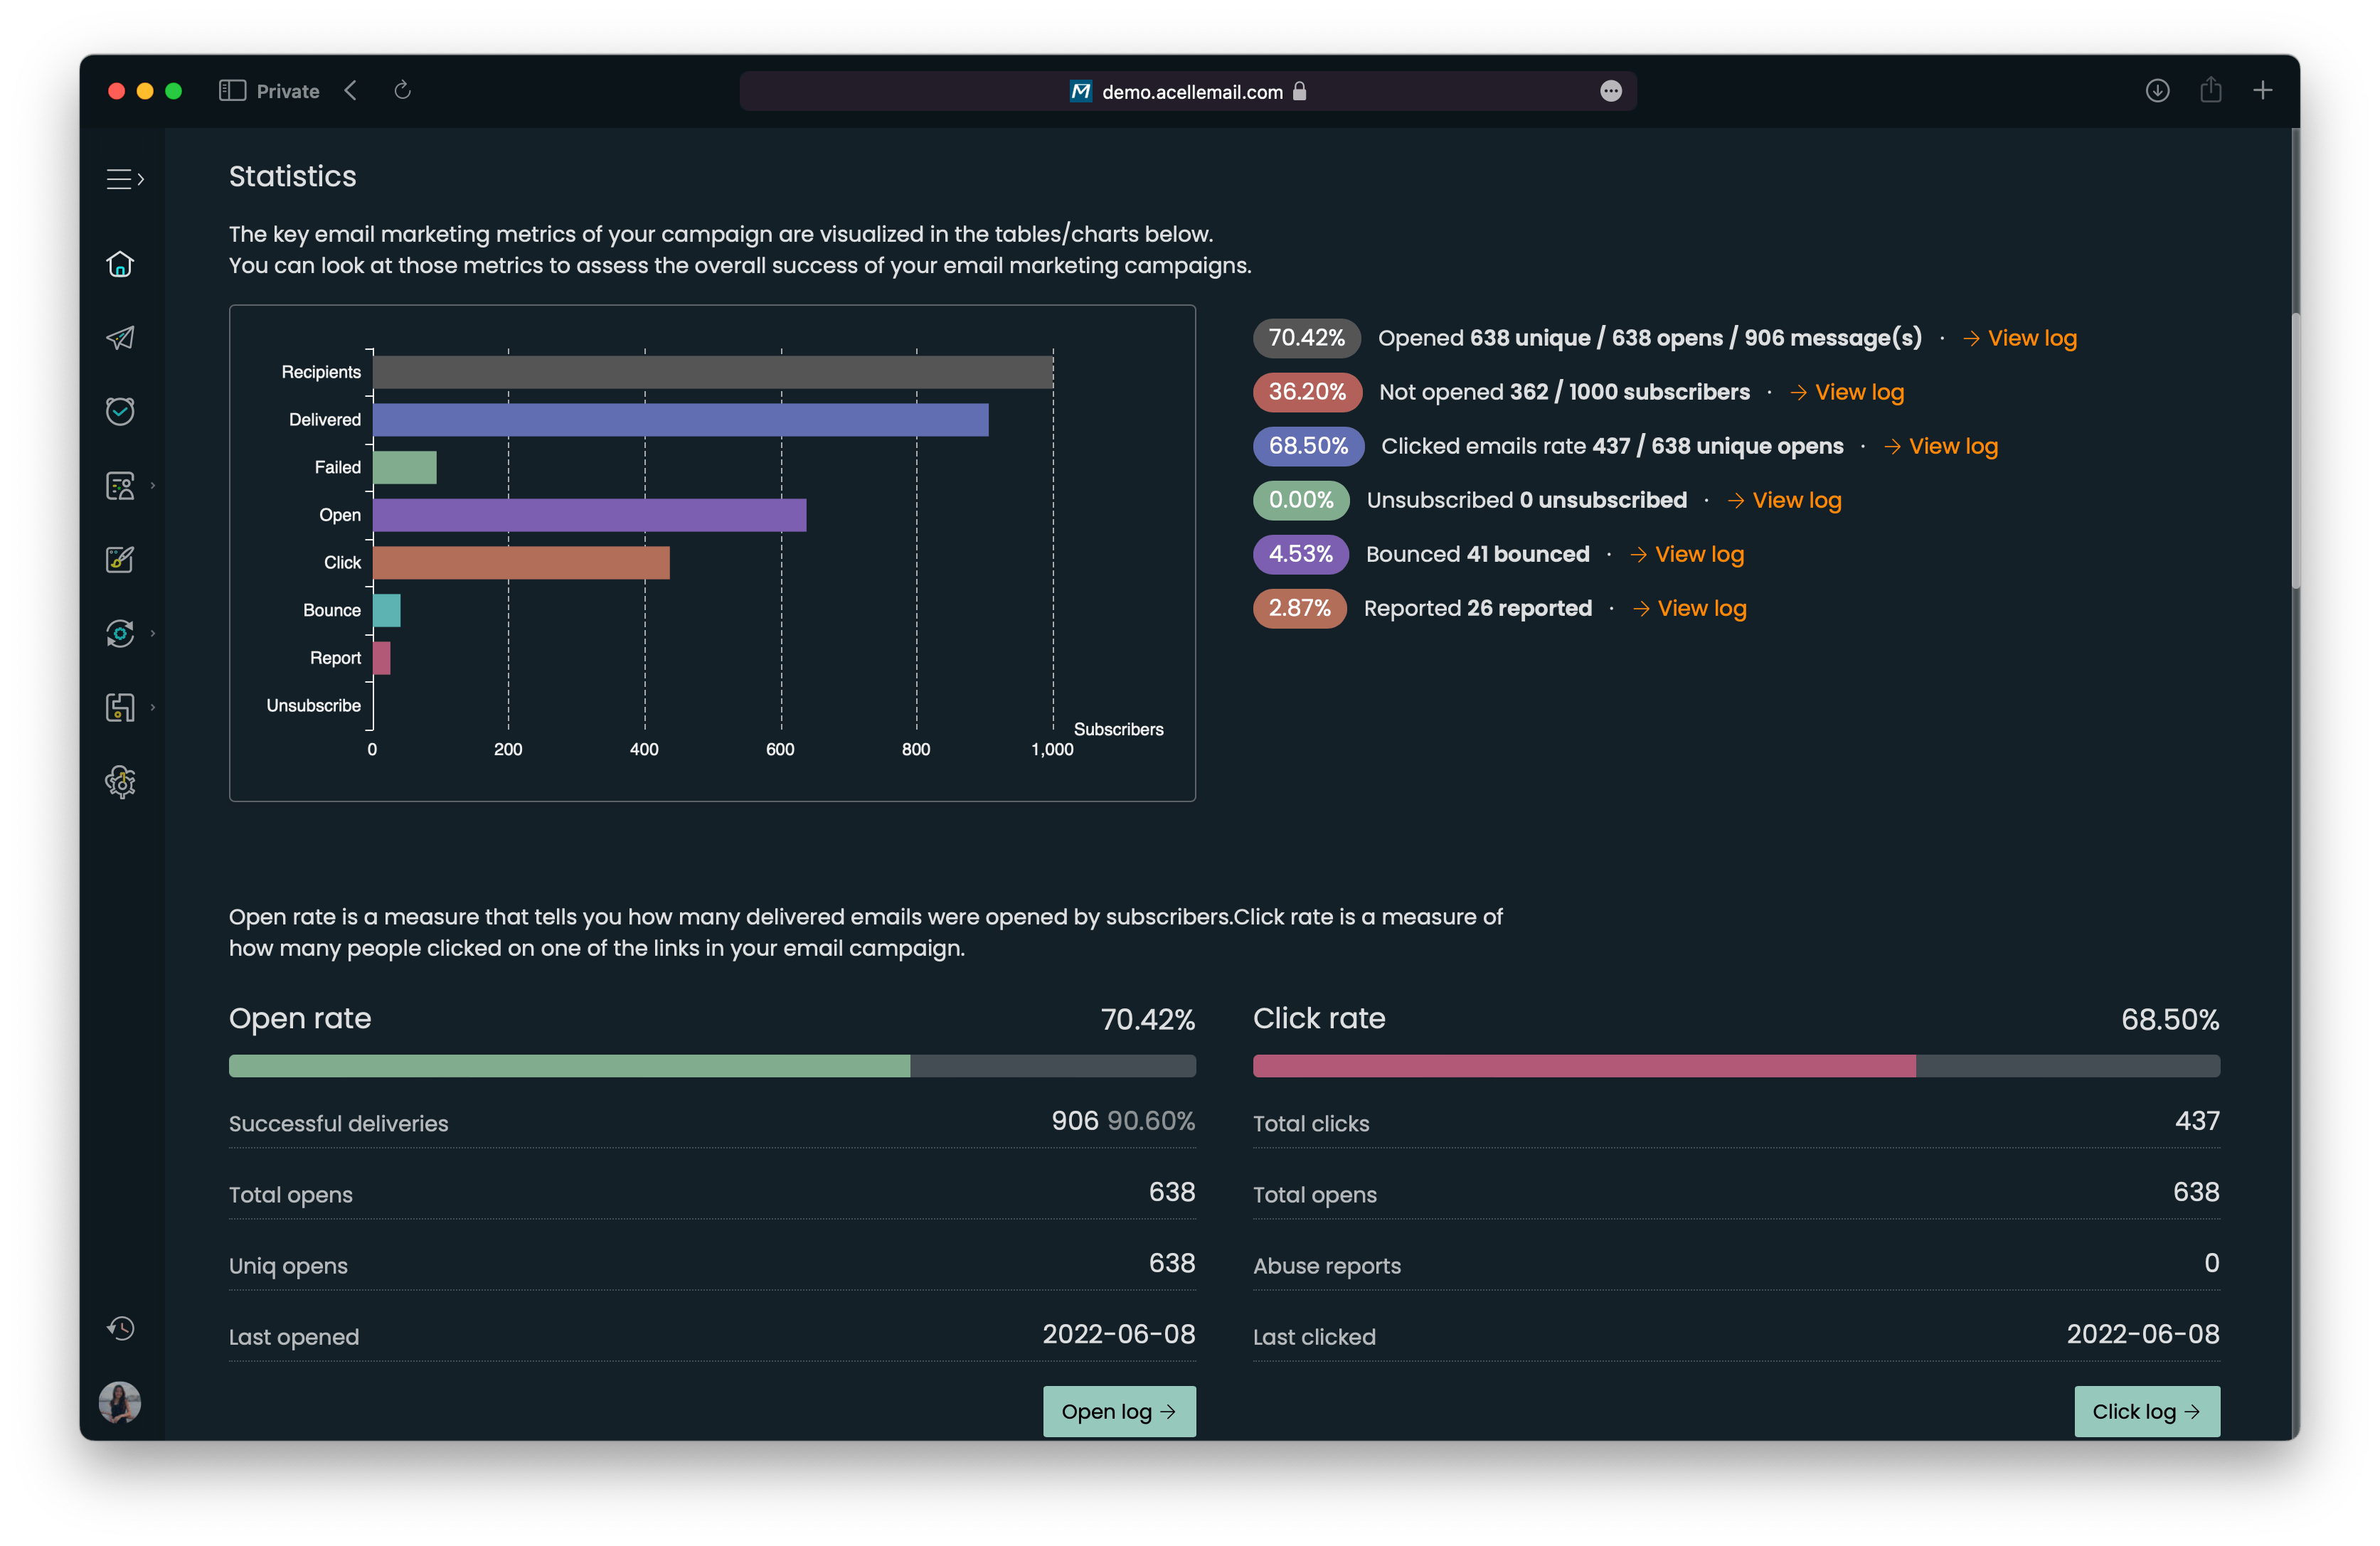This screenshot has height=1546, width=2380.
Task: Click the lock icon in address bar
Action: click(x=1299, y=91)
